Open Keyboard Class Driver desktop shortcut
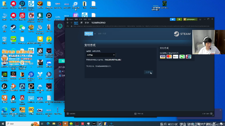 [40, 29]
